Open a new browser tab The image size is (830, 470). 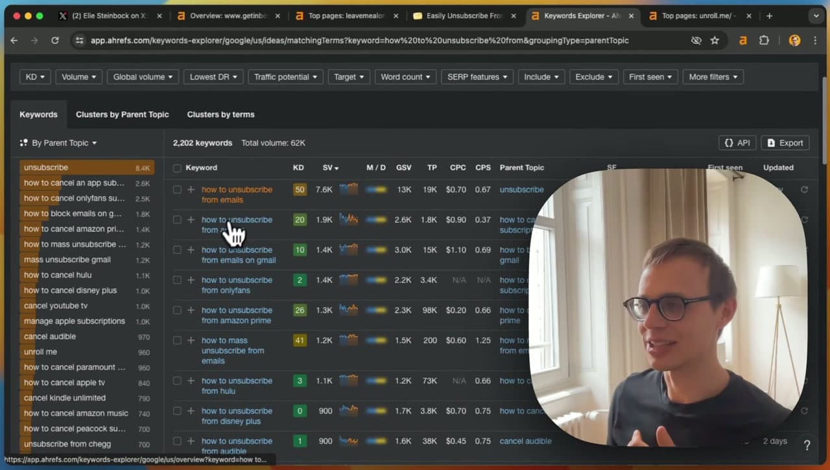point(770,16)
